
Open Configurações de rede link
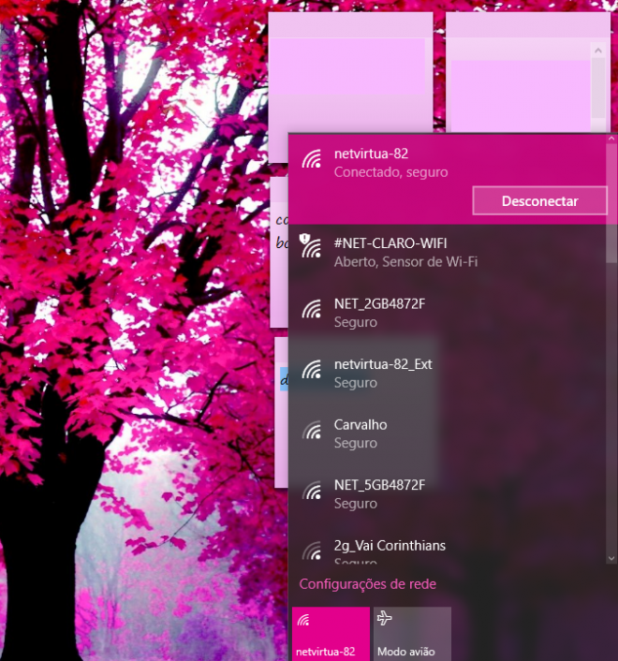[368, 584]
